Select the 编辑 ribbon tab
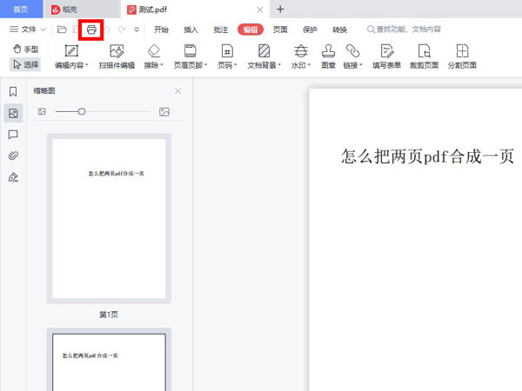The image size is (522, 391). [x=251, y=30]
